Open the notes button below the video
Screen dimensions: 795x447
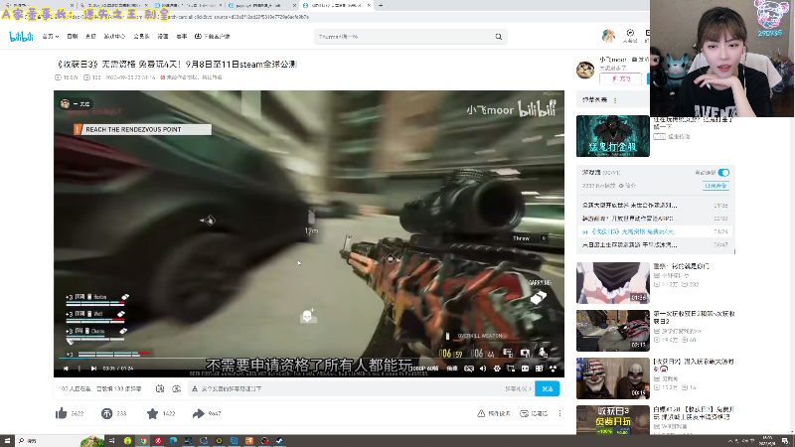coord(534,413)
